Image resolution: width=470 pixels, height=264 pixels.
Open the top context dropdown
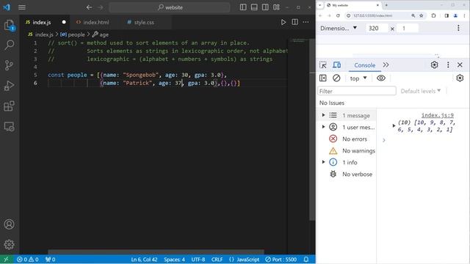pos(358,78)
